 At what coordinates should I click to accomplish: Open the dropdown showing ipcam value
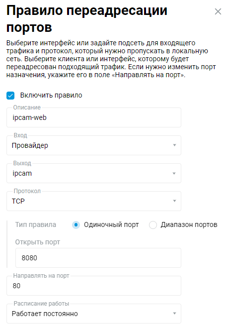click(x=94, y=173)
